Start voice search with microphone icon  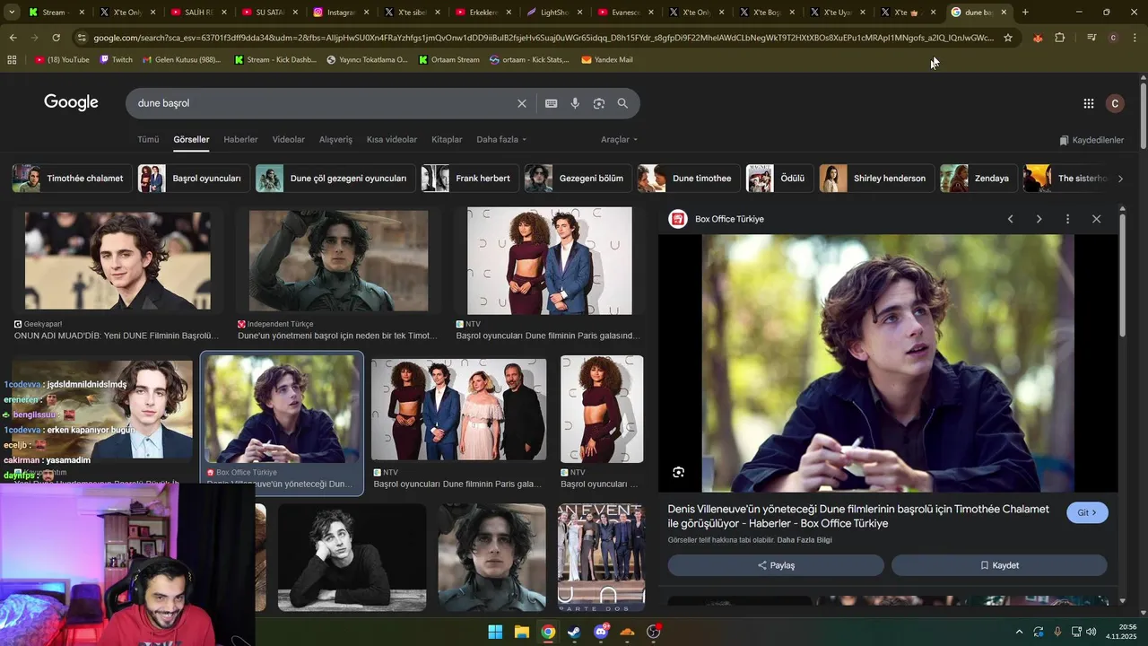pos(575,103)
